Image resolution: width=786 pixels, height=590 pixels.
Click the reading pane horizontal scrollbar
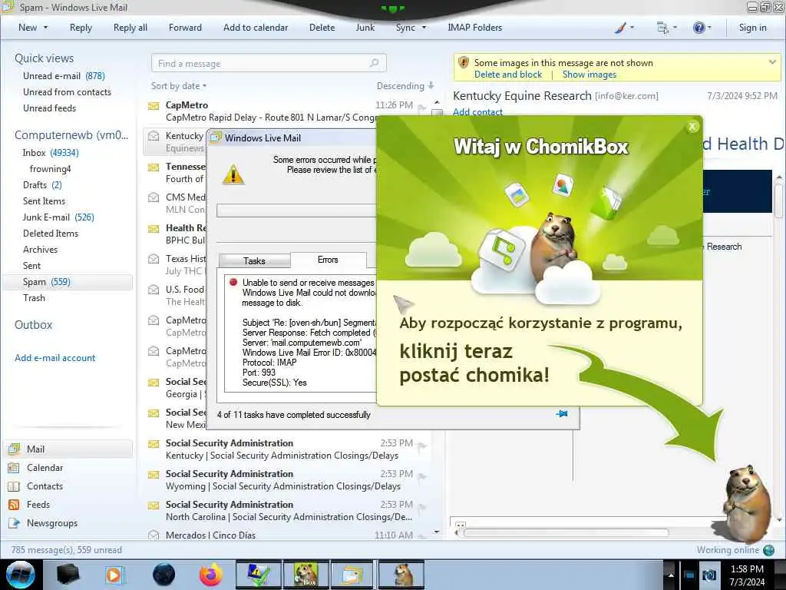tap(566, 532)
